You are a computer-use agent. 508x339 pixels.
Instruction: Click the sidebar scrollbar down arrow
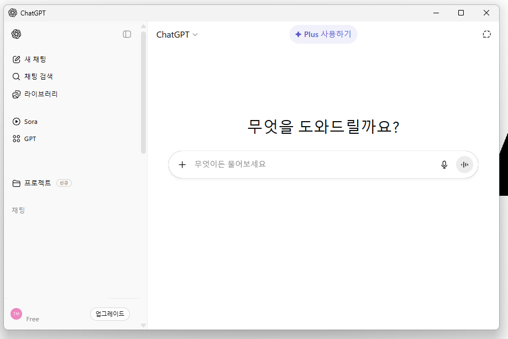tap(144, 325)
